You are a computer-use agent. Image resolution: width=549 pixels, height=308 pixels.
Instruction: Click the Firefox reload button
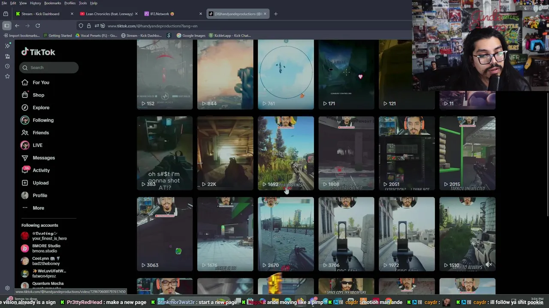pos(38,26)
